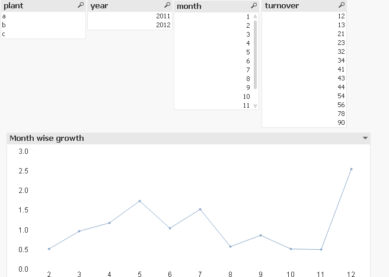Open search in the plant list box
Screen dimensions: 389x277
81,5
